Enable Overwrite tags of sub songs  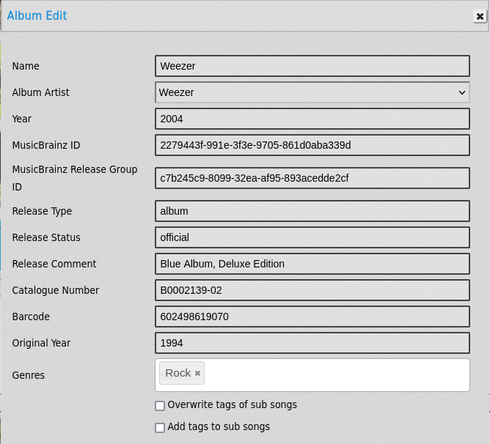(x=160, y=406)
